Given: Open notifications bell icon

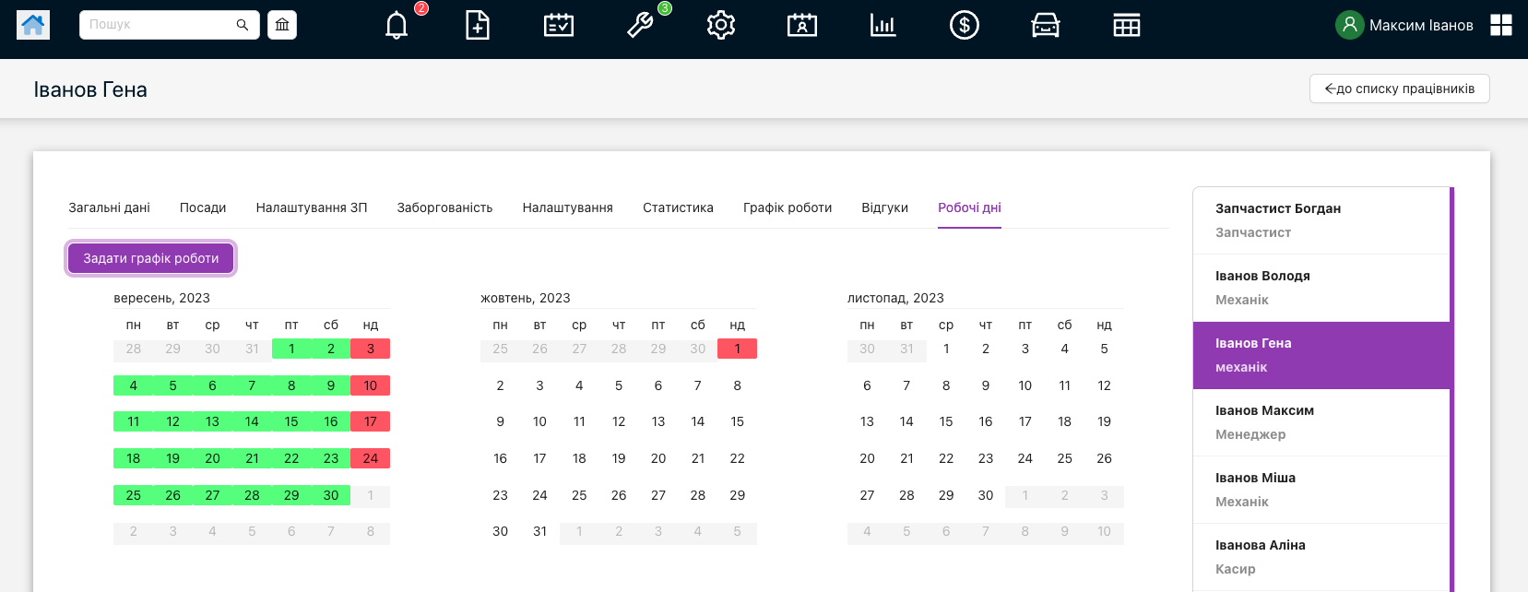Looking at the screenshot, I should point(397,25).
